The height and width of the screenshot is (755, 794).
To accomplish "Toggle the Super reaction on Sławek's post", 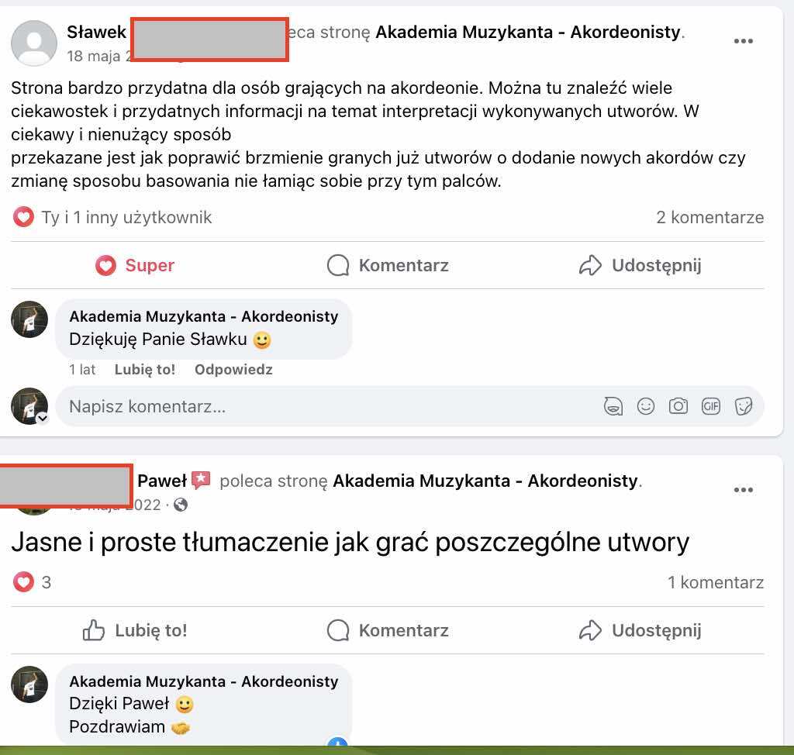I will click(135, 265).
